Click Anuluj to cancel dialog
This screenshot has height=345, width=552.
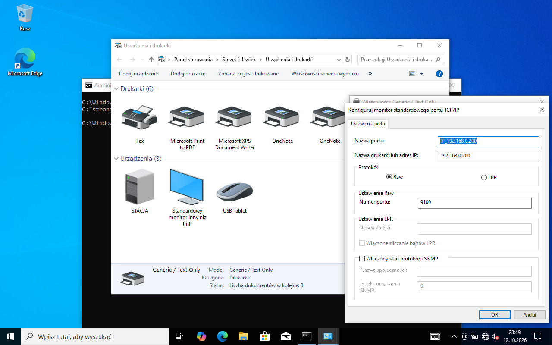[x=530, y=314]
